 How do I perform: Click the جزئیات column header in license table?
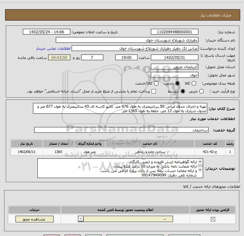point(35,210)
